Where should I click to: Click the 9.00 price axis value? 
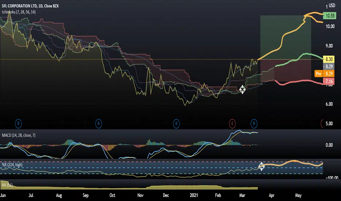click(x=329, y=46)
